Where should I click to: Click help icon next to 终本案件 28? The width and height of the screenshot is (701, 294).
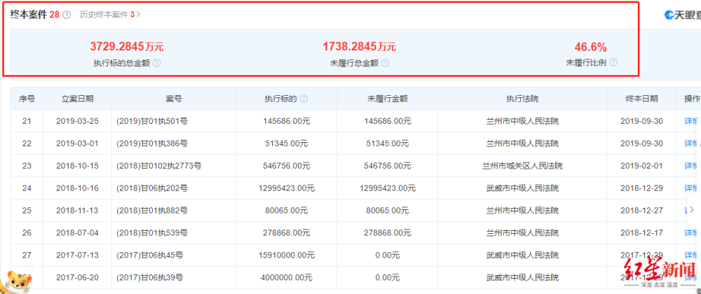[x=67, y=15]
